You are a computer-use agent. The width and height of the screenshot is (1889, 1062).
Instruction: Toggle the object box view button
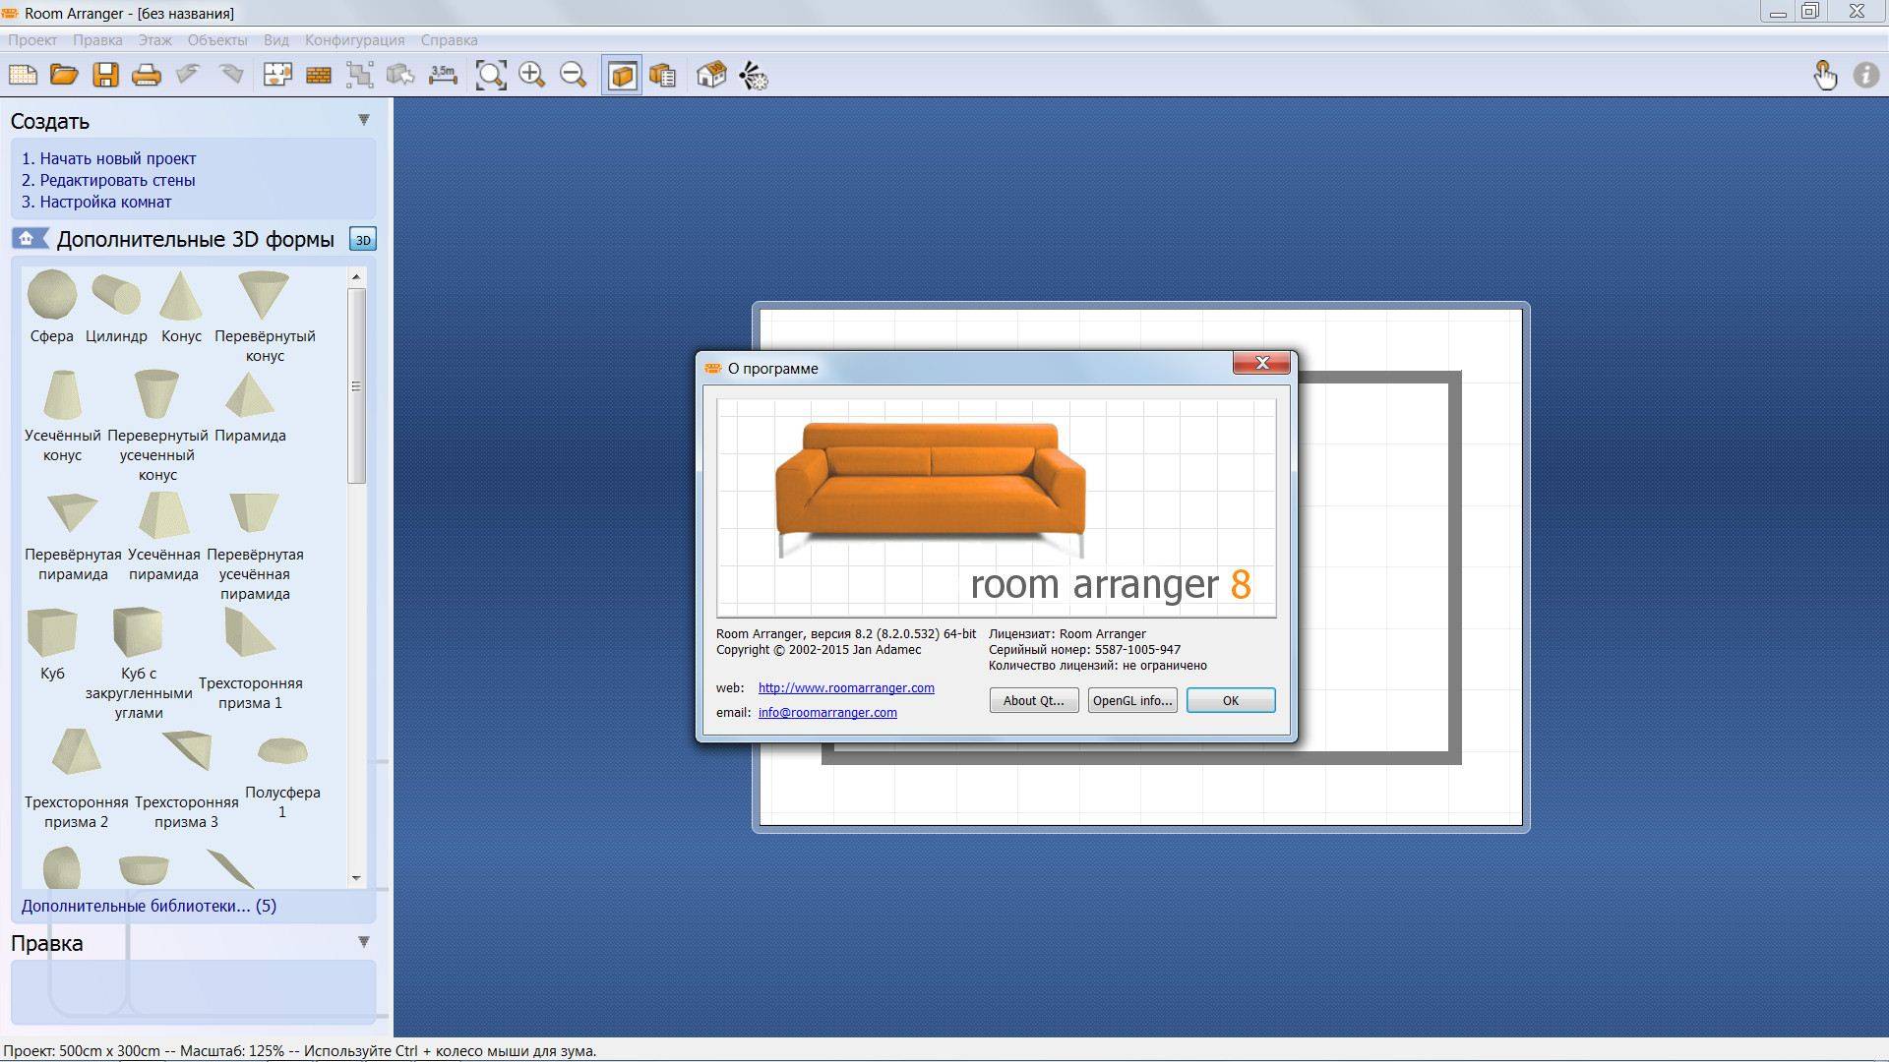622,75
